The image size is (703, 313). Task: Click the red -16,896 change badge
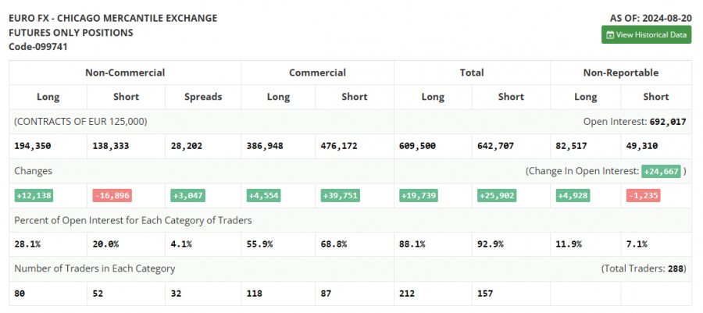coord(112,195)
